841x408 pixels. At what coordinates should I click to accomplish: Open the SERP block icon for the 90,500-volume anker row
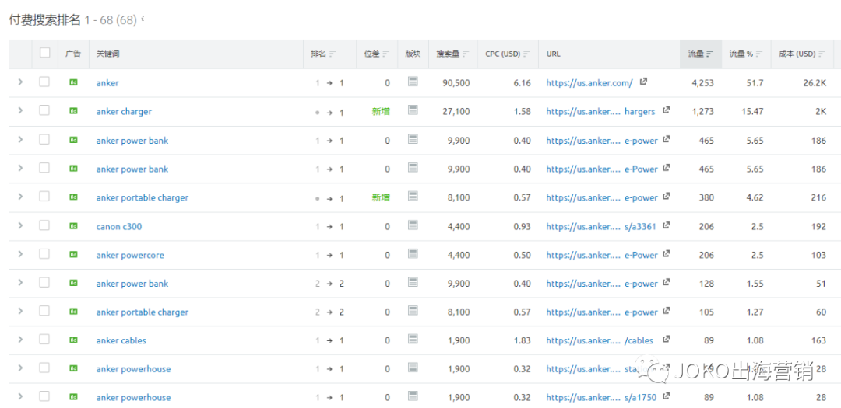pyautogui.click(x=413, y=82)
